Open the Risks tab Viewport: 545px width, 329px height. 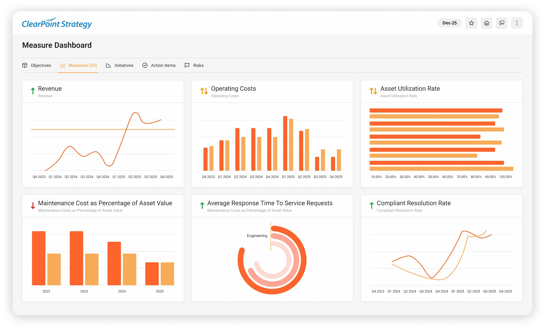pyautogui.click(x=198, y=65)
